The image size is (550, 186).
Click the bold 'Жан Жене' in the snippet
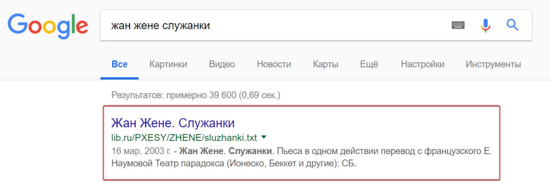[x=201, y=151]
